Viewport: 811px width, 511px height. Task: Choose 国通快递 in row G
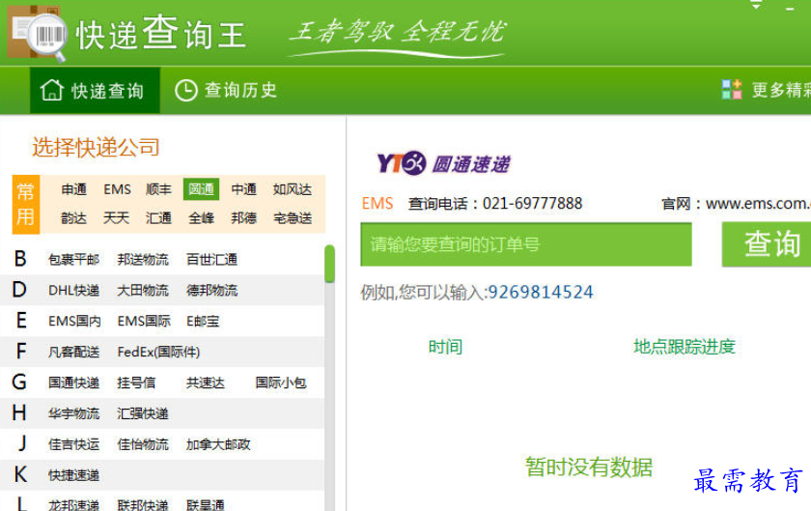click(x=74, y=383)
